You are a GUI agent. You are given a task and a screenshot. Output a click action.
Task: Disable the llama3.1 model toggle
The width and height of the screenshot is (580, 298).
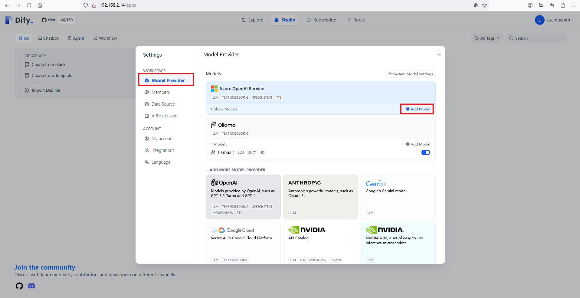pos(425,152)
